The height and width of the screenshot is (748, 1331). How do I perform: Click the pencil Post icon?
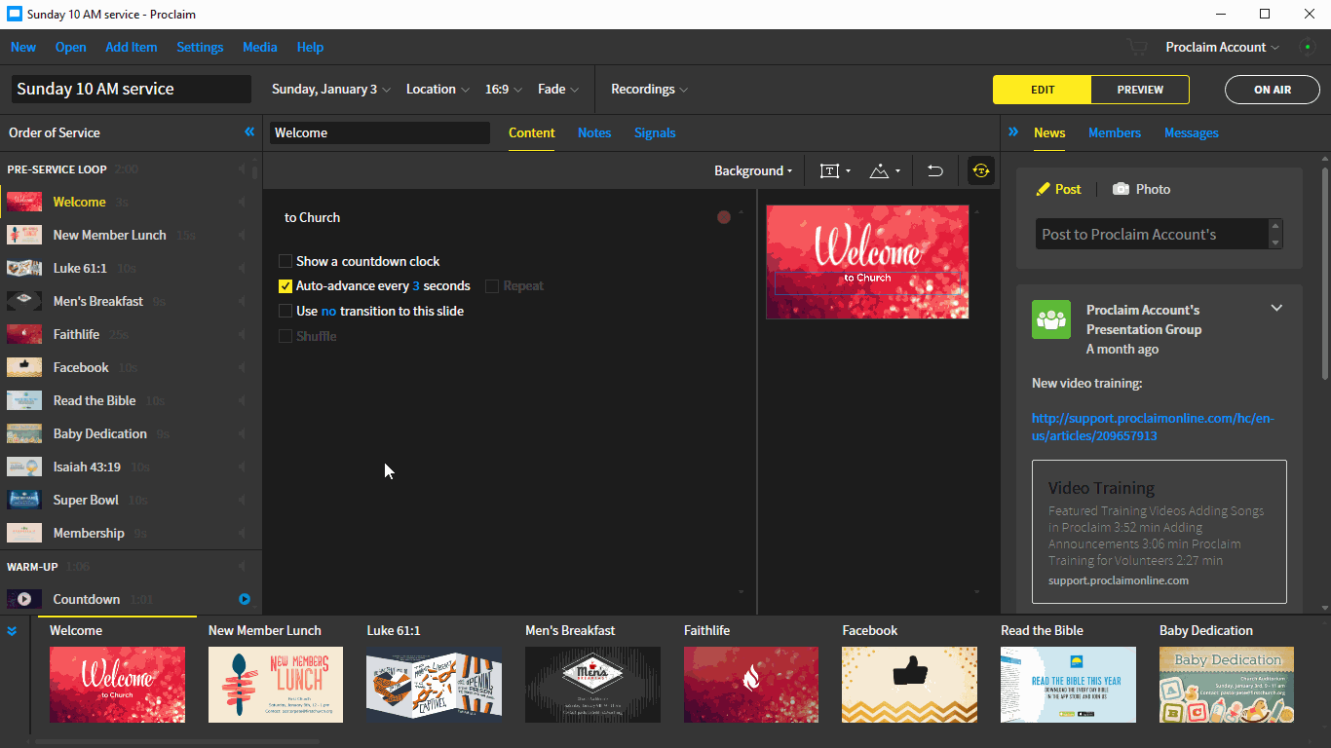point(1043,189)
